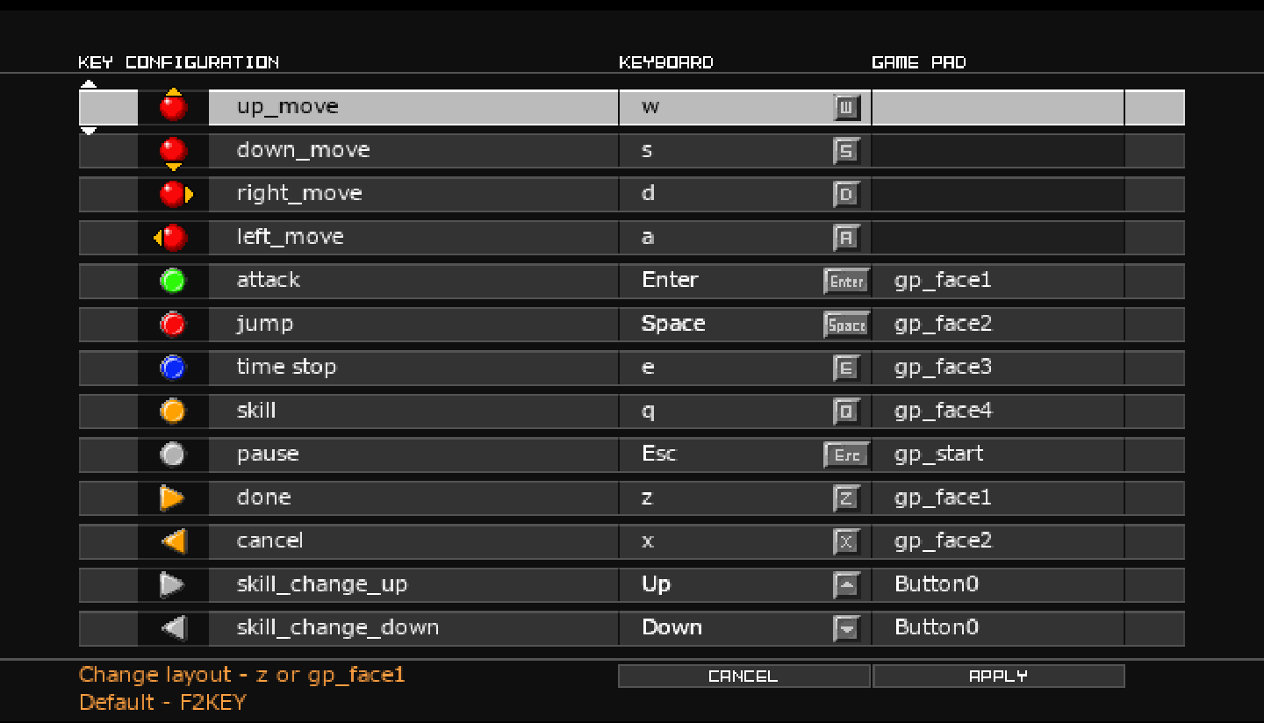Click the gp_face3 game pad binding
Image resolution: width=1264 pixels, height=723 pixels.
pyautogui.click(x=943, y=368)
